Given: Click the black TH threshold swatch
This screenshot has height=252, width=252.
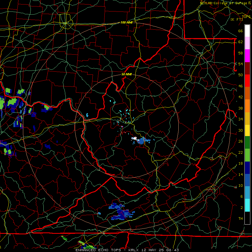Looking at the screenshot, I should click(247, 218).
